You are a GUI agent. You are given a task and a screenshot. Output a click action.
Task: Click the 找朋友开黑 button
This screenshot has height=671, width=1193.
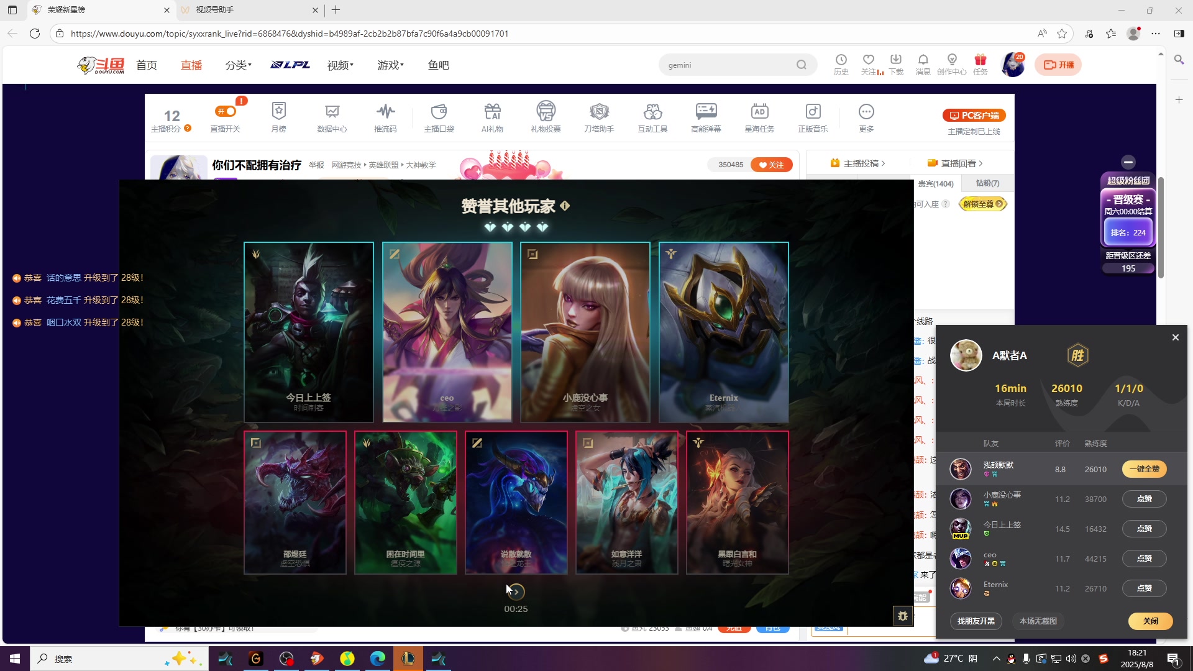pos(976,621)
